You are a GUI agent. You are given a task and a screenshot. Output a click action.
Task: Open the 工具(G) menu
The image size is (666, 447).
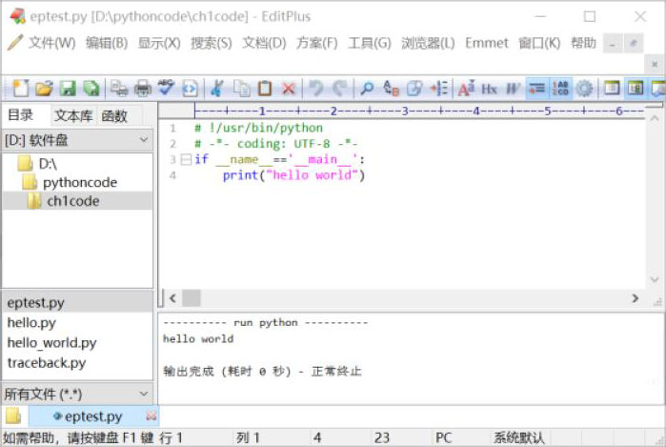coord(369,43)
